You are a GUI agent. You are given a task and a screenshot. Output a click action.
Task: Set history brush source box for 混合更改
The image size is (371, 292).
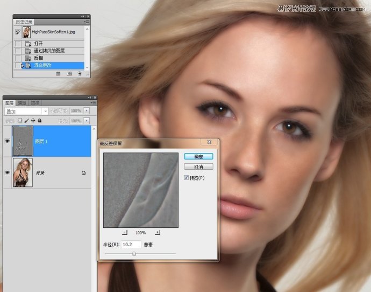point(18,65)
